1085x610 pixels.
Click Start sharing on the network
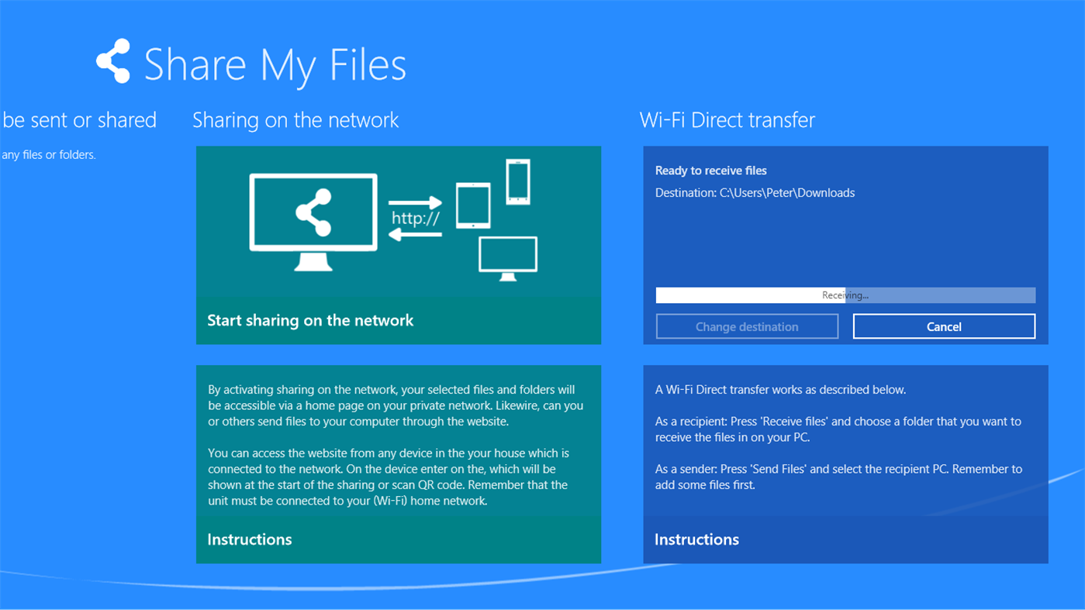pyautogui.click(x=309, y=320)
